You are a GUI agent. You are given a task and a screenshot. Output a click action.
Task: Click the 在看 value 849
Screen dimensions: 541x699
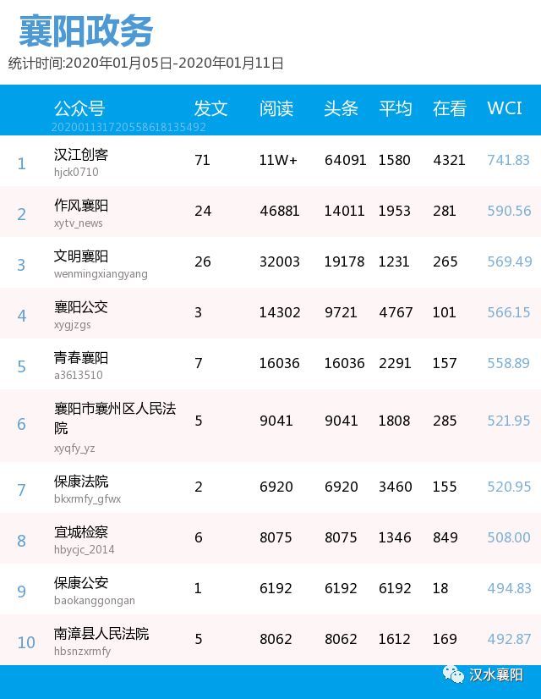[x=445, y=537]
